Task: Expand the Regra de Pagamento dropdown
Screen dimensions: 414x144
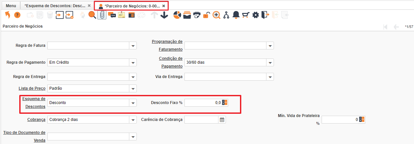Action: click(133, 62)
